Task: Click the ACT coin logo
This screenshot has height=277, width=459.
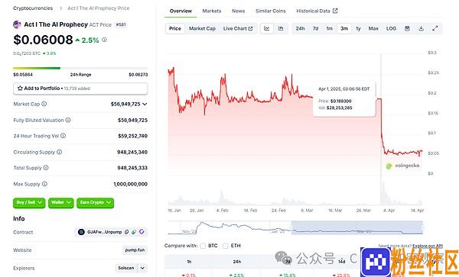Action: point(17,24)
